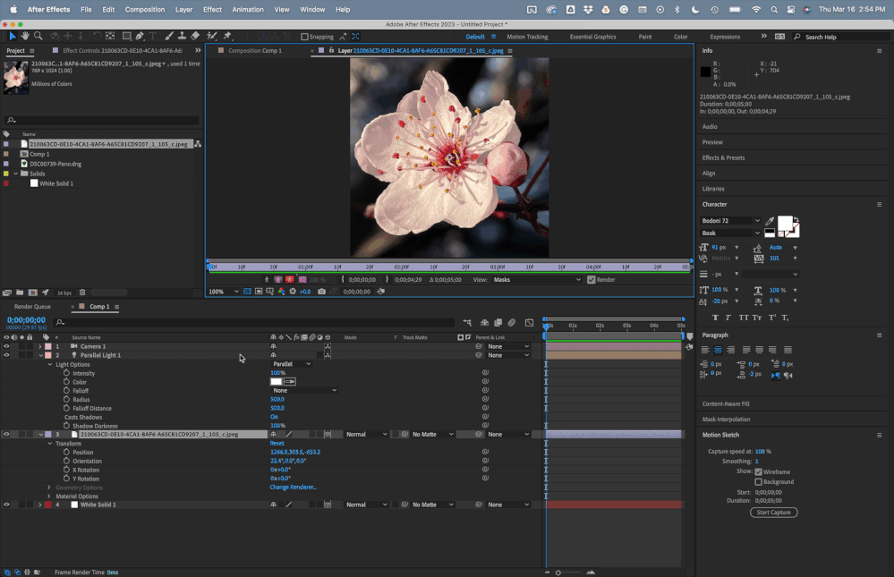
Task: Click the light Color white swatch
Action: click(277, 382)
